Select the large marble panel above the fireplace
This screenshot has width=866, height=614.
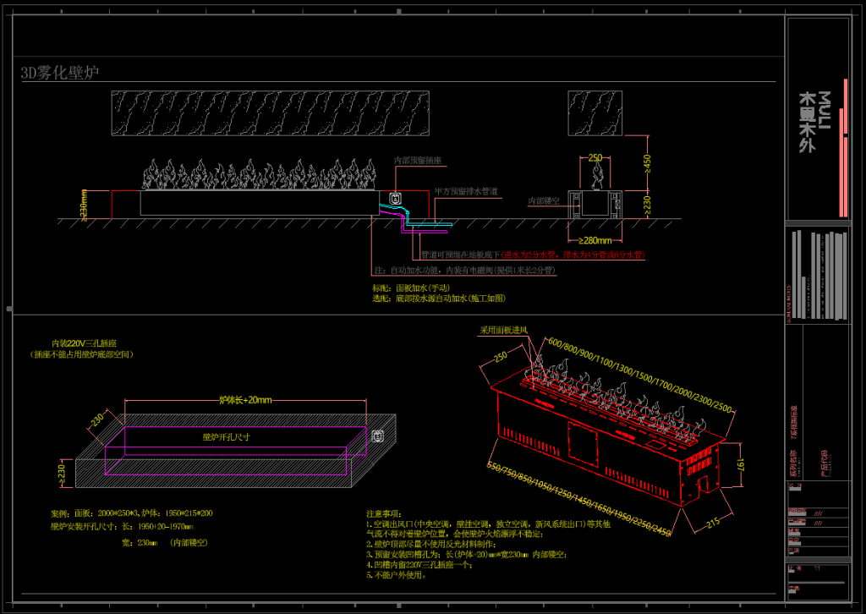click(271, 113)
